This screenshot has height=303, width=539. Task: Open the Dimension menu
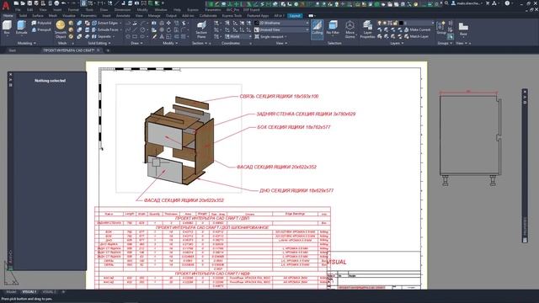(x=122, y=10)
